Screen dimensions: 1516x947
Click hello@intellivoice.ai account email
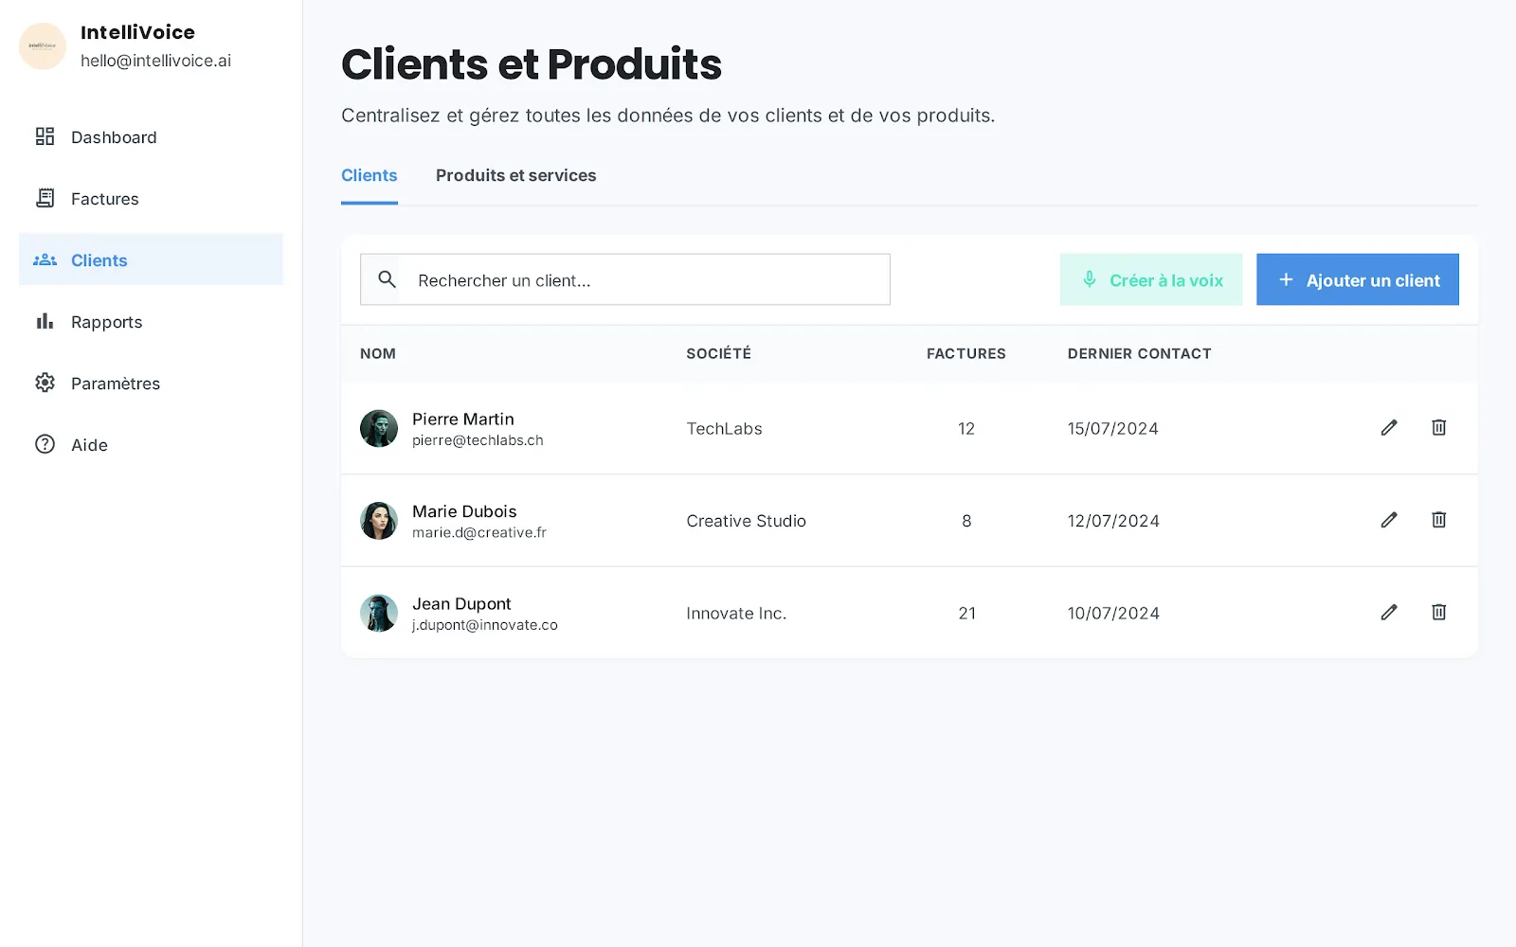pos(155,61)
